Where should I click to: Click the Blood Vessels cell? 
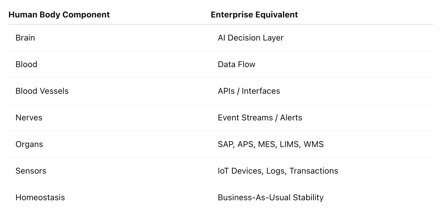pyautogui.click(x=42, y=91)
